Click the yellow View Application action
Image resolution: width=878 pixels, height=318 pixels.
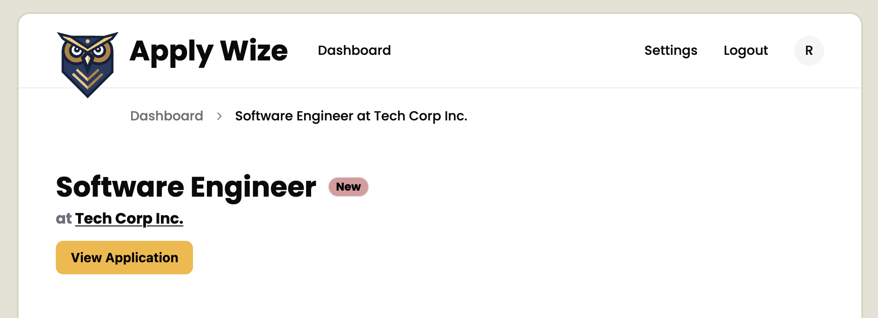(124, 257)
